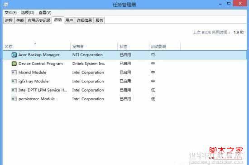
Task: Open the 文件(F) menu
Action: point(10,13)
